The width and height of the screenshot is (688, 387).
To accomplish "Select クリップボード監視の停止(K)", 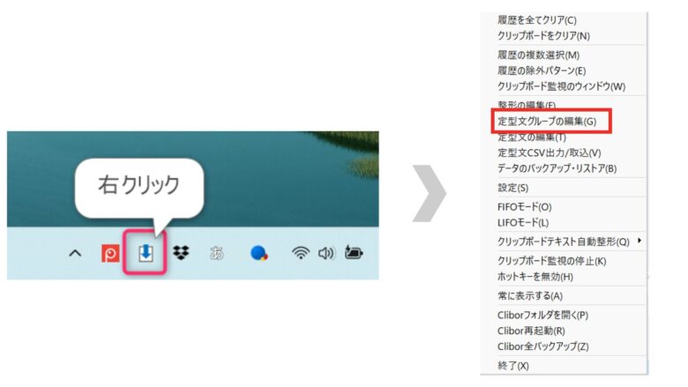I will (x=551, y=261).
